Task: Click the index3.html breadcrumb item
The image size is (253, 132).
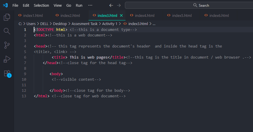Action: coord(138,24)
